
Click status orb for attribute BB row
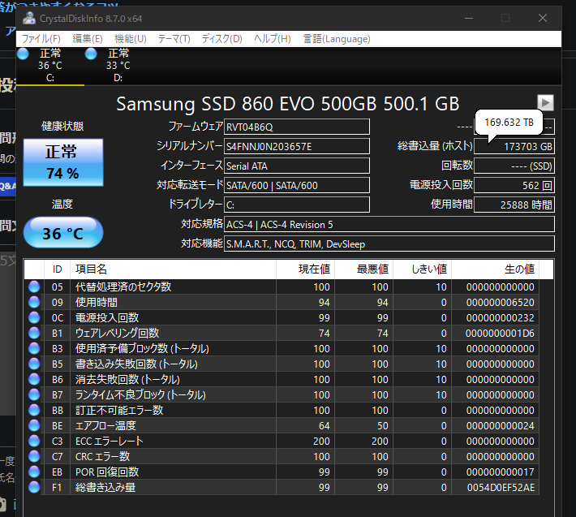34,410
